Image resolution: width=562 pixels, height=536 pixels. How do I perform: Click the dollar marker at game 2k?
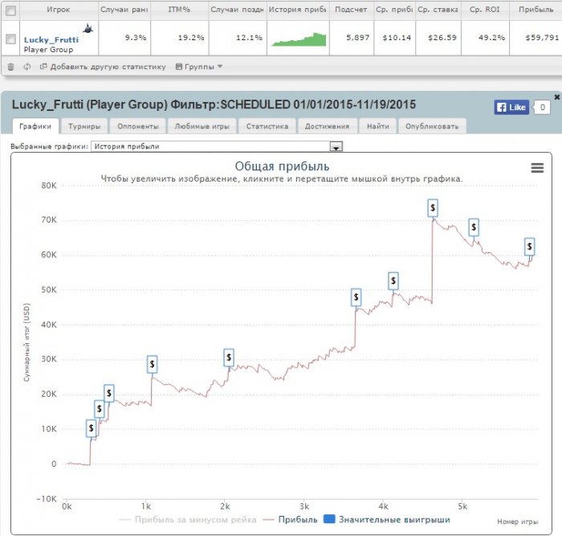[229, 358]
